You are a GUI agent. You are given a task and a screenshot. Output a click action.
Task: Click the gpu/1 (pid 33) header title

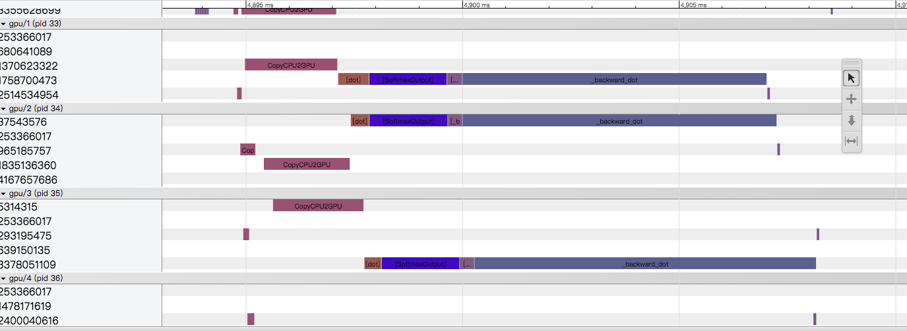coord(36,24)
